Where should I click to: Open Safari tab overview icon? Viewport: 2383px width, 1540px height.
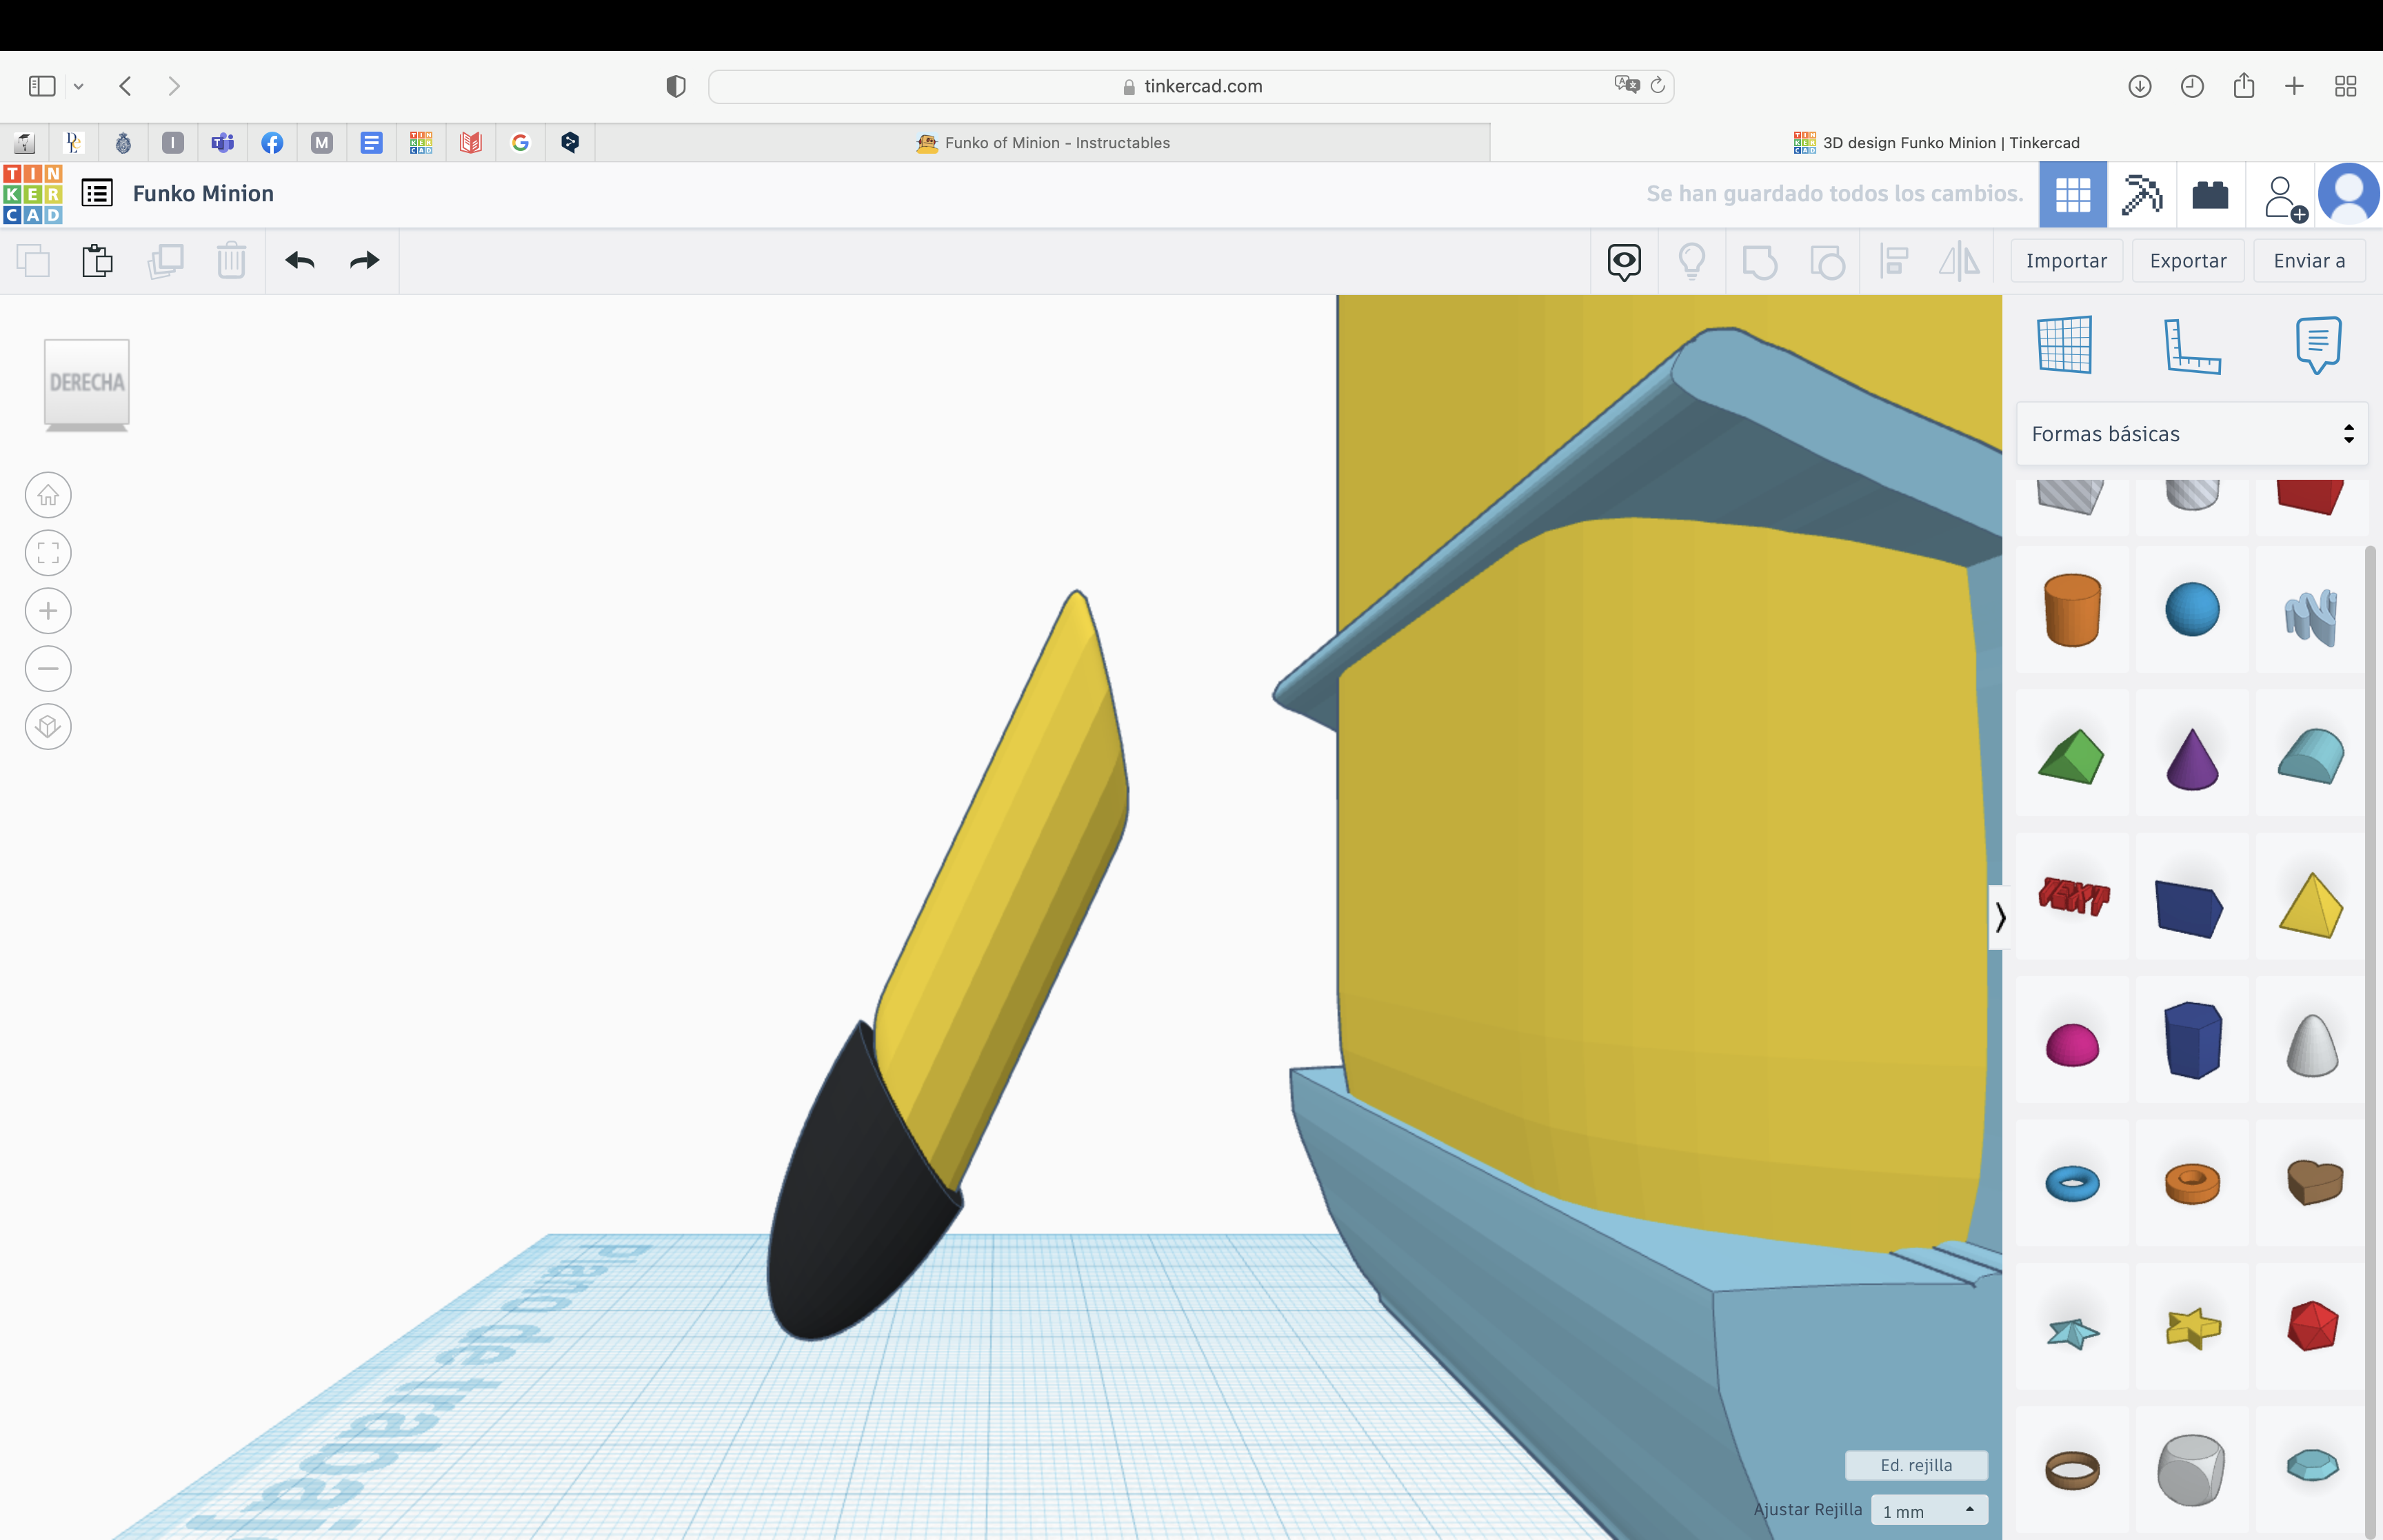pos(2345,86)
